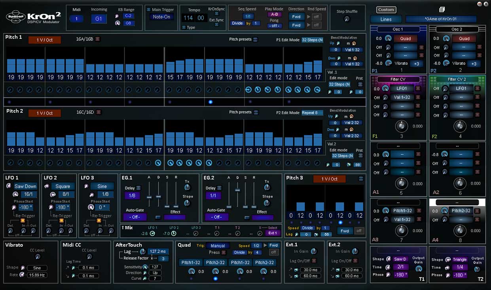This screenshot has height=290, width=491.
Task: Click the EG.1 Auto-Gate Off button
Action: [135, 217]
